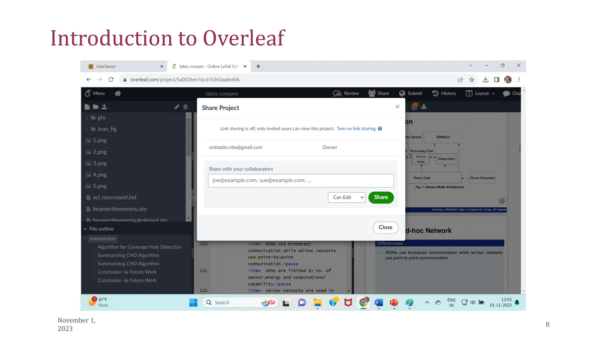This screenshot has height=341, width=607.
Task: Create a new file in file tree
Action: (87, 107)
